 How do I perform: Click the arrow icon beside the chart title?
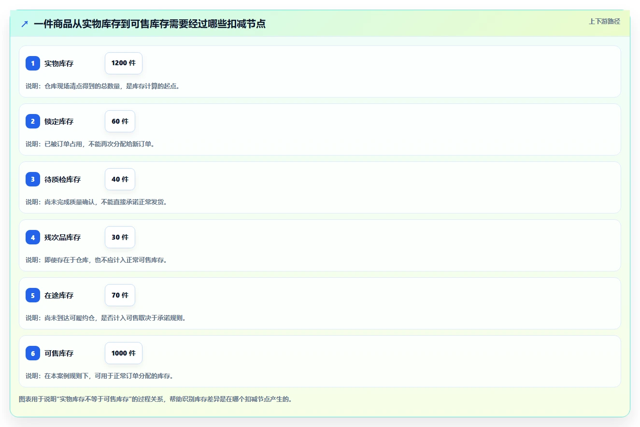pyautogui.click(x=25, y=24)
